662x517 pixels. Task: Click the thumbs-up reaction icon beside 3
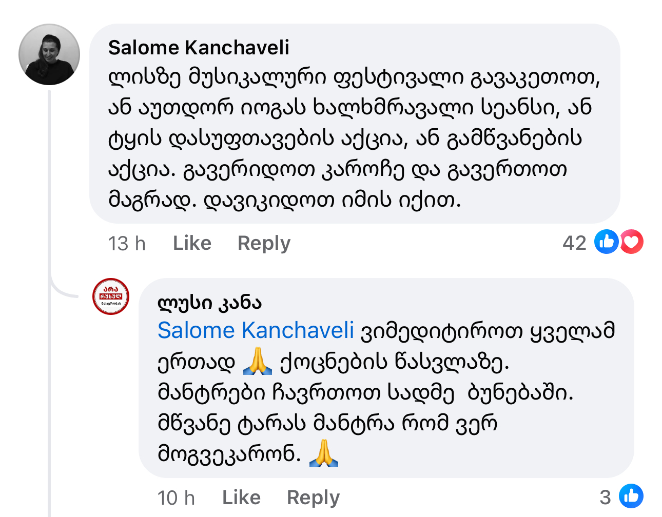pos(631,496)
